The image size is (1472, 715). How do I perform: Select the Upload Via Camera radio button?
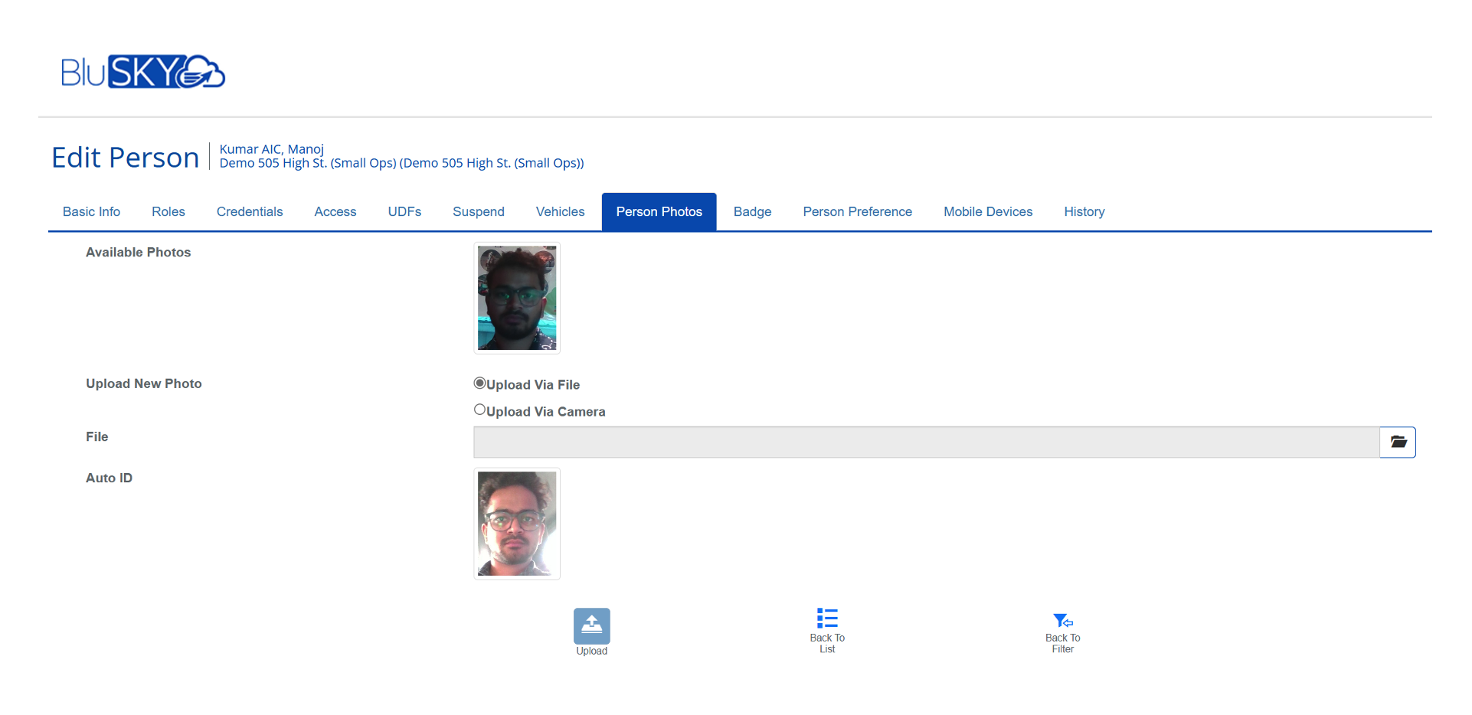(479, 410)
